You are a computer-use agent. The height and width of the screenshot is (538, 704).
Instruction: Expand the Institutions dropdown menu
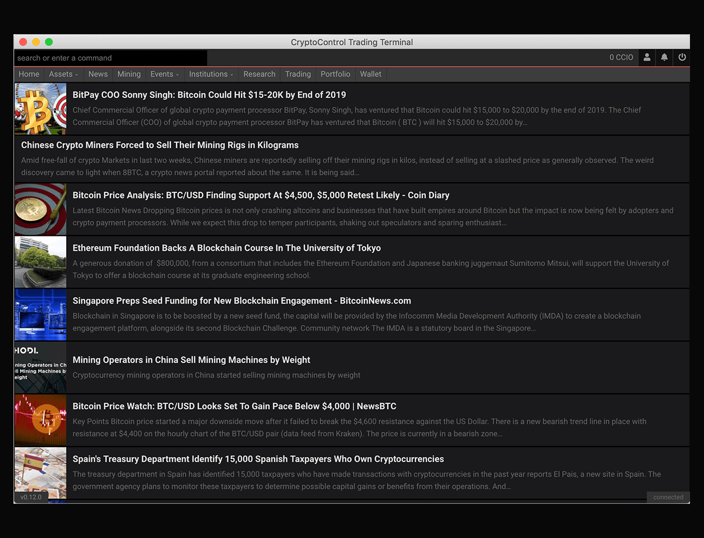211,74
